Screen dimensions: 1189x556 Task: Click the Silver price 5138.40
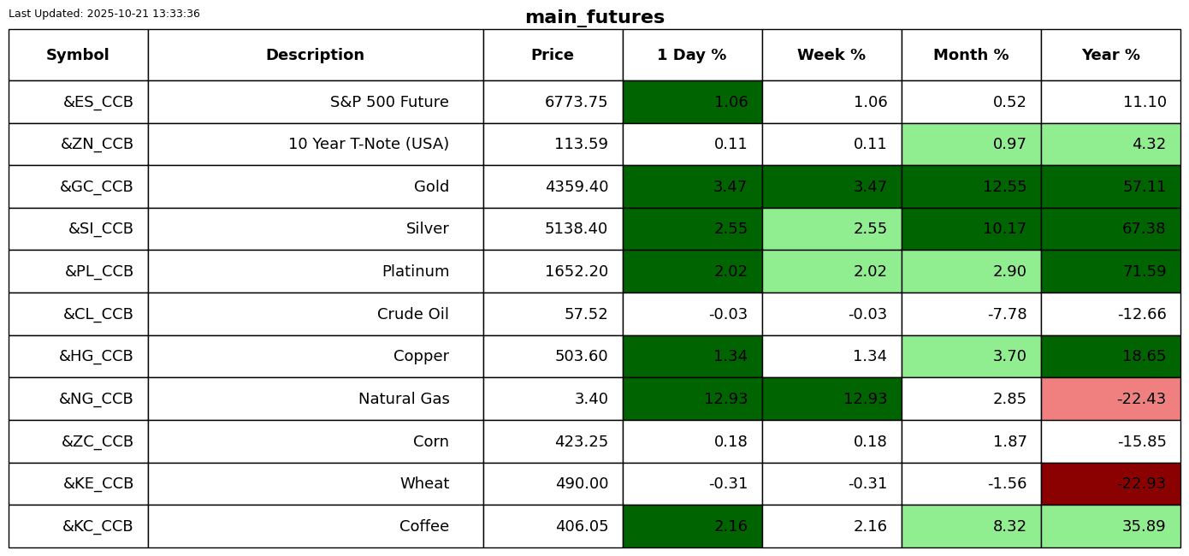tap(577, 229)
